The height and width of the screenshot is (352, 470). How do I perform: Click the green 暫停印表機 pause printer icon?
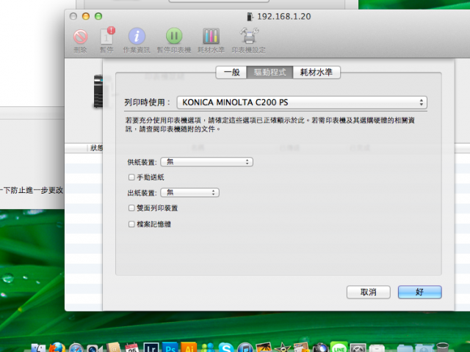(x=174, y=36)
